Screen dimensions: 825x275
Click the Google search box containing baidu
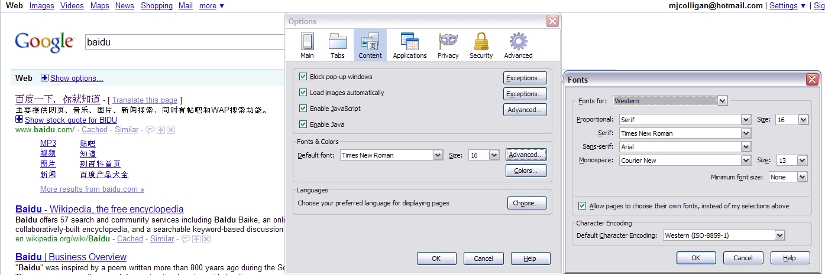point(185,42)
